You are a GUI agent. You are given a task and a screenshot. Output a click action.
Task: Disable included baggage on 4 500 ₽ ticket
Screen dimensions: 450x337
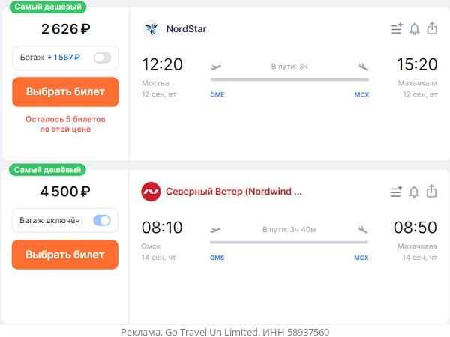click(x=102, y=220)
